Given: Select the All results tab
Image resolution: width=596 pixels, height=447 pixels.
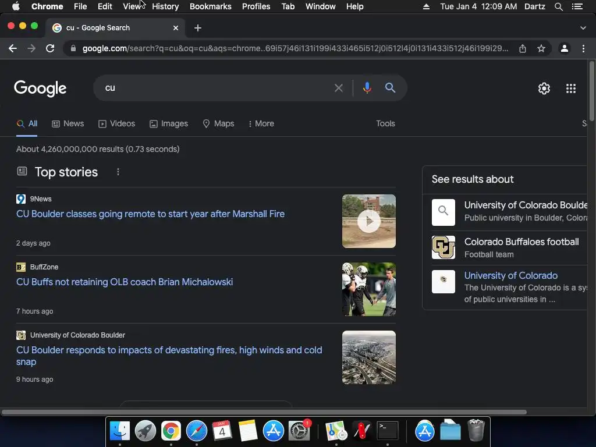Looking at the screenshot, I should pyautogui.click(x=27, y=123).
